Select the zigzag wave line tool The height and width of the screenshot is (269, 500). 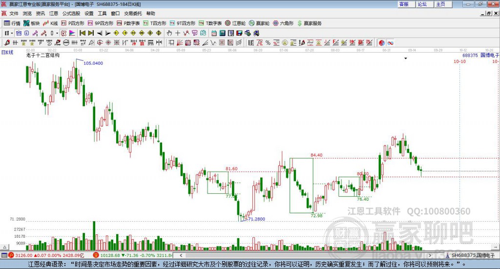click(x=213, y=42)
